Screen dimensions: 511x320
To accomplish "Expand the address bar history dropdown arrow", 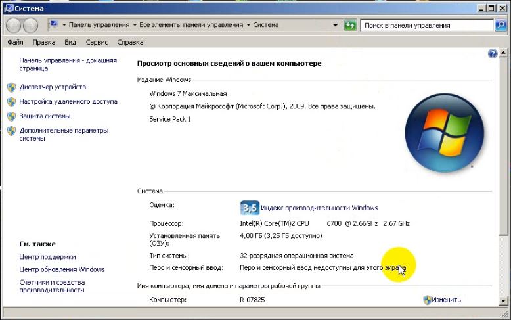I will (x=336, y=25).
